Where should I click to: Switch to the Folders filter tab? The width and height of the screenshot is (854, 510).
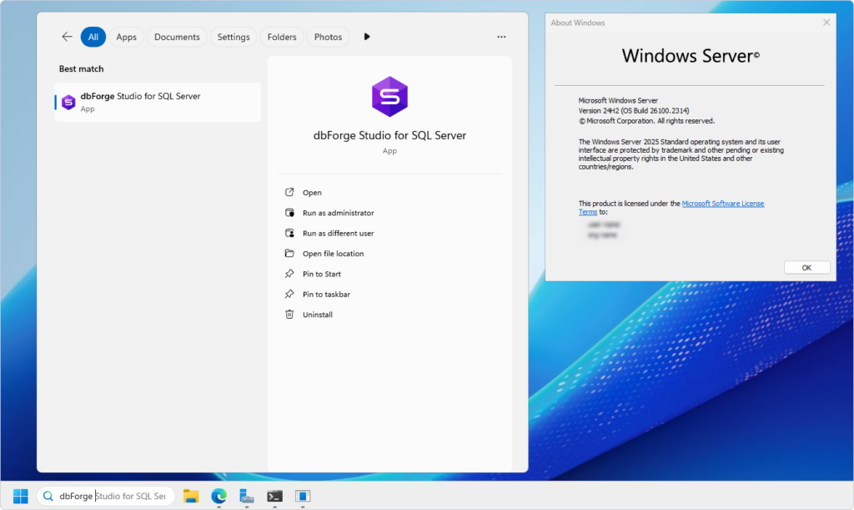point(282,37)
